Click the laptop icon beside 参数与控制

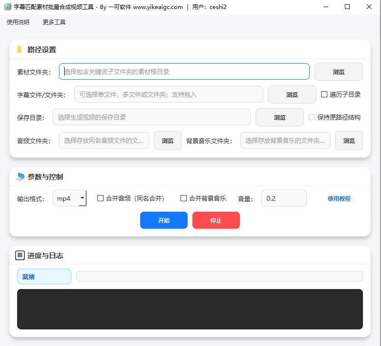20,177
